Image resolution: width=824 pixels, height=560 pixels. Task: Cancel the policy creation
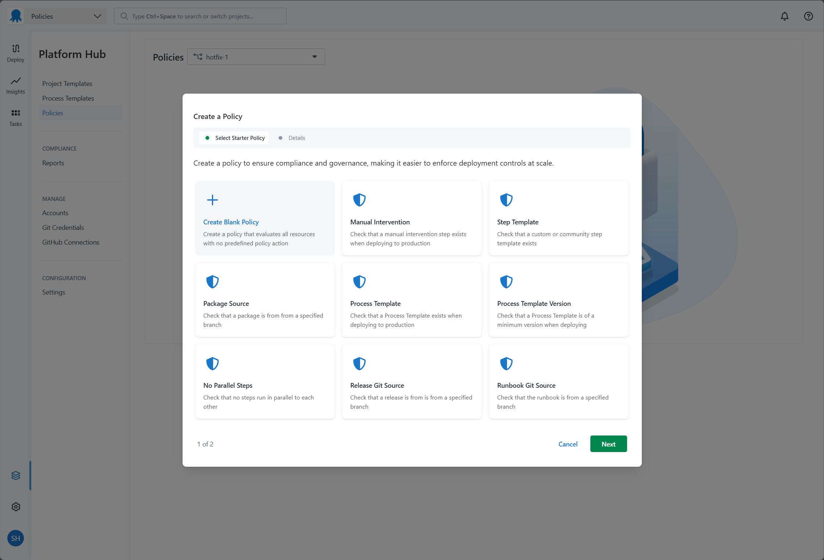point(568,444)
